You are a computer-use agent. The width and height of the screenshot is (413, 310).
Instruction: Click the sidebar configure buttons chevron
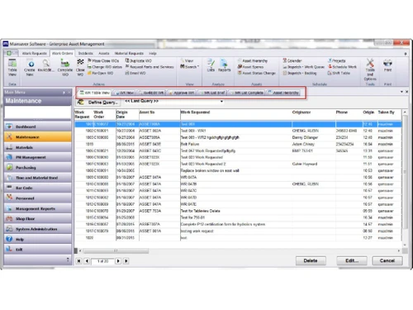(x=68, y=260)
